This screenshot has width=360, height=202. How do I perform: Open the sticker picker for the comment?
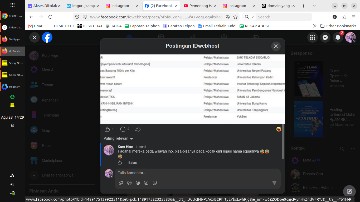click(155, 183)
